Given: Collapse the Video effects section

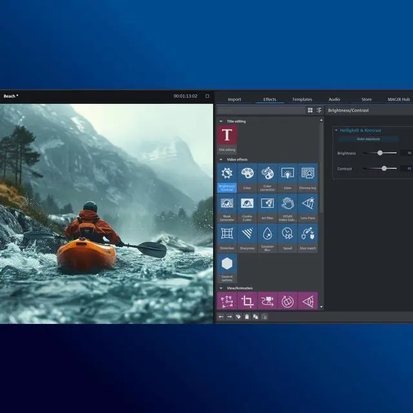Looking at the screenshot, I should tap(221, 159).
